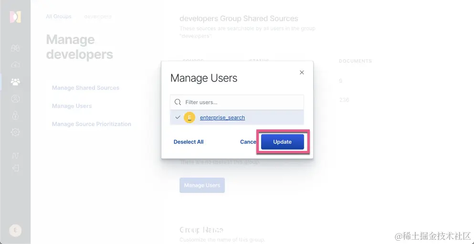The image size is (474, 244).
Task: Click the Filter users search field
Action: pyautogui.click(x=237, y=102)
